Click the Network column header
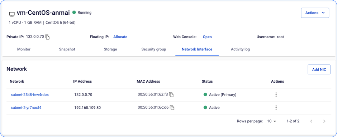The image size is (337, 137). 17,82
